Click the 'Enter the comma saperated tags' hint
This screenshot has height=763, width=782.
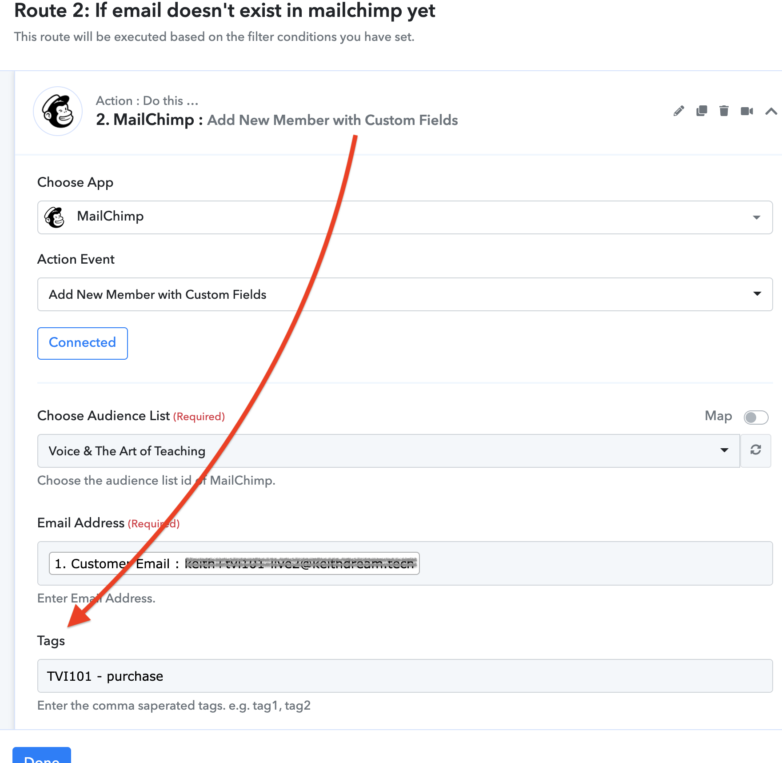[x=174, y=706]
